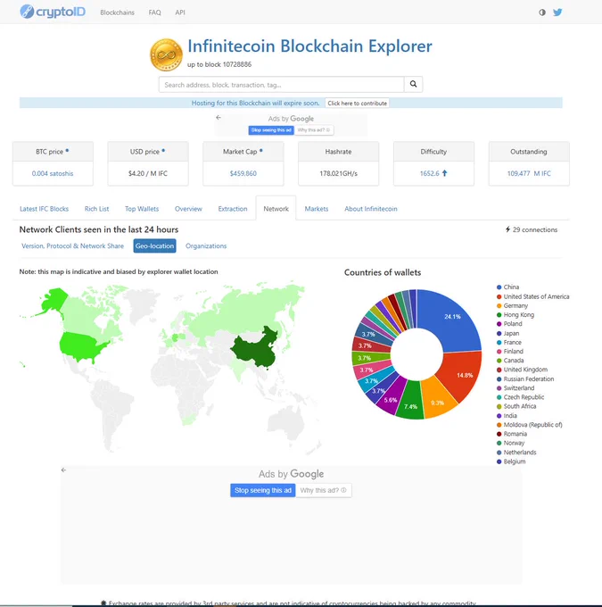The width and height of the screenshot is (602, 607).
Task: Click the Canada legend entry
Action: click(510, 361)
